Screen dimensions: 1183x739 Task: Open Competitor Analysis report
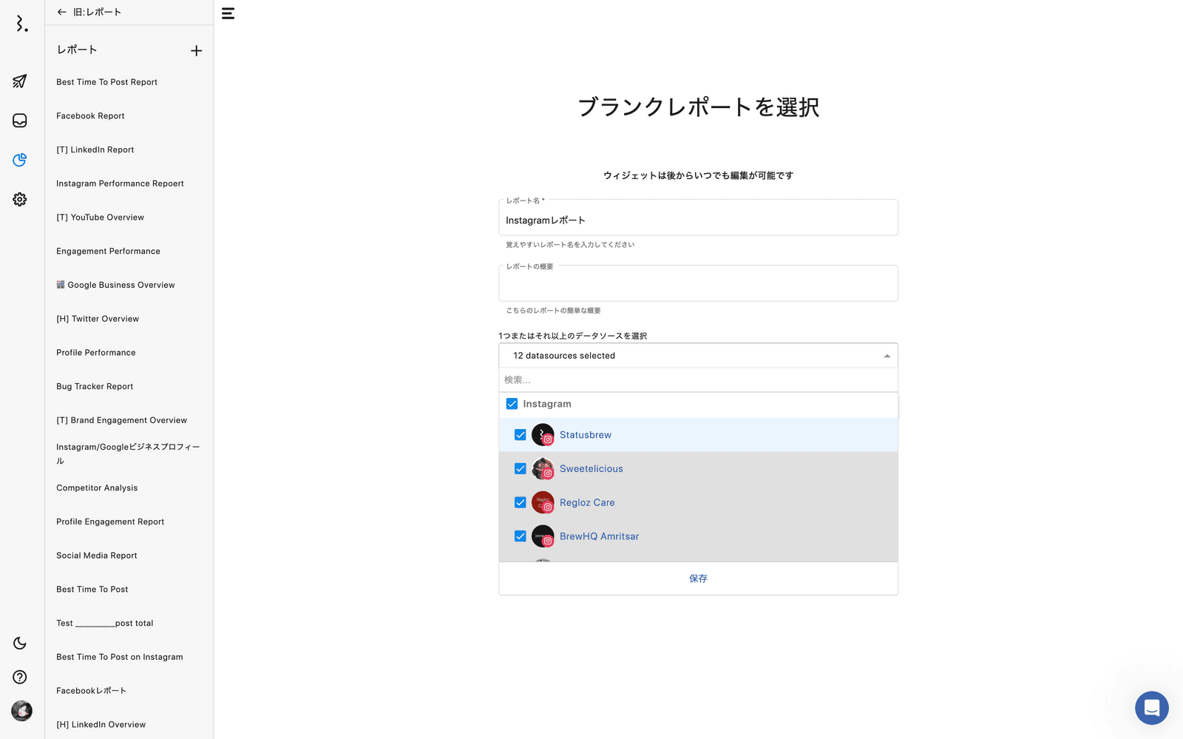(97, 488)
